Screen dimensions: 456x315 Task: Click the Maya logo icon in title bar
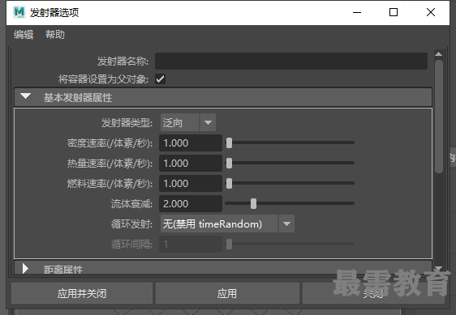click(19, 12)
